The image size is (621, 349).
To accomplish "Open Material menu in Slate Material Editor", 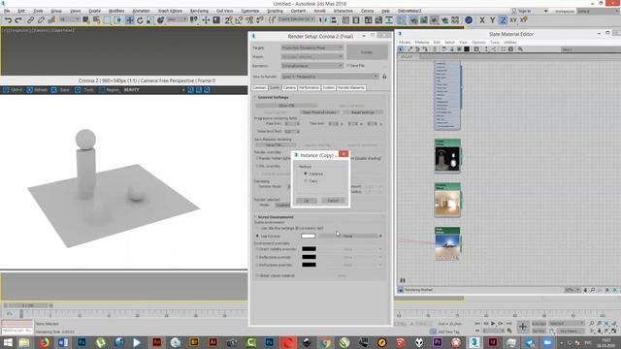I will tap(422, 42).
